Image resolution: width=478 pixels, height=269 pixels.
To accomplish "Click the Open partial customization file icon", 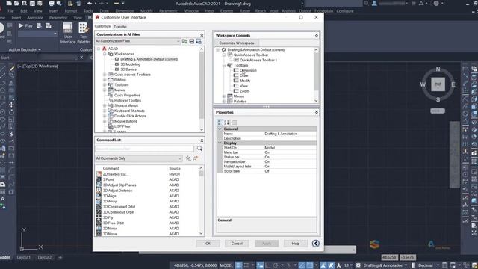I will pyautogui.click(x=184, y=41).
